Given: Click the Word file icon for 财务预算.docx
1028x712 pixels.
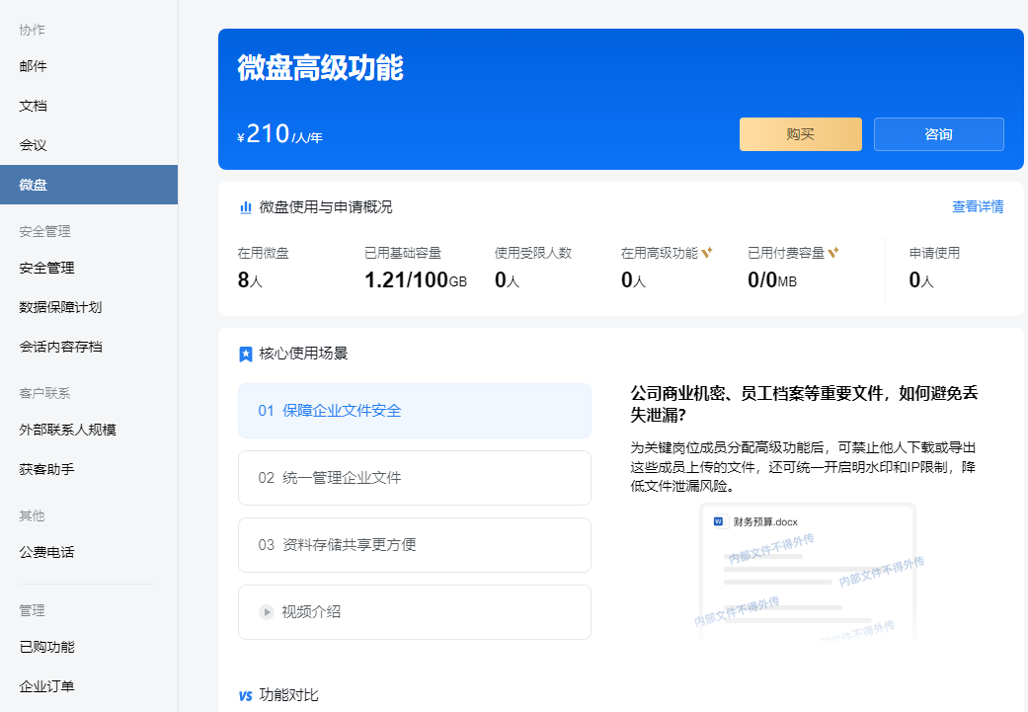Looking at the screenshot, I should [x=719, y=521].
